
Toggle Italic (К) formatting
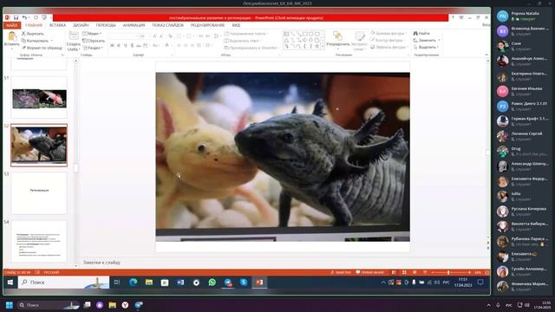[x=119, y=46]
